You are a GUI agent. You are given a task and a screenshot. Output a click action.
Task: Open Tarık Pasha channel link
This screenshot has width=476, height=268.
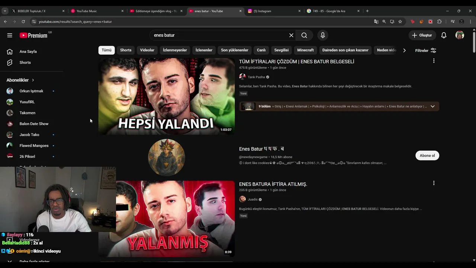(256, 77)
